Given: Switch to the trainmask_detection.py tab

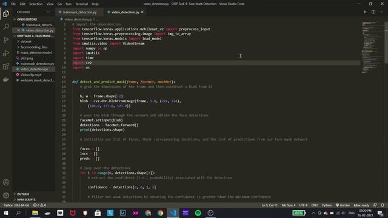Looking at the screenshot, I should tap(79, 12).
